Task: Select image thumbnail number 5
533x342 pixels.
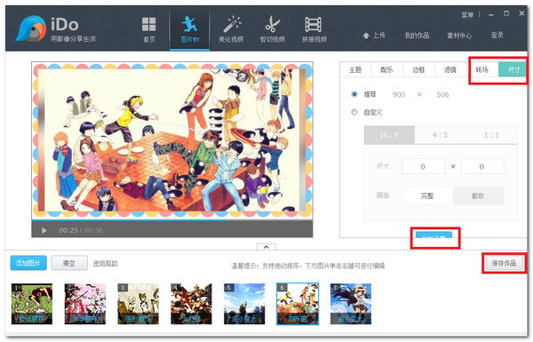Action: 244,304
